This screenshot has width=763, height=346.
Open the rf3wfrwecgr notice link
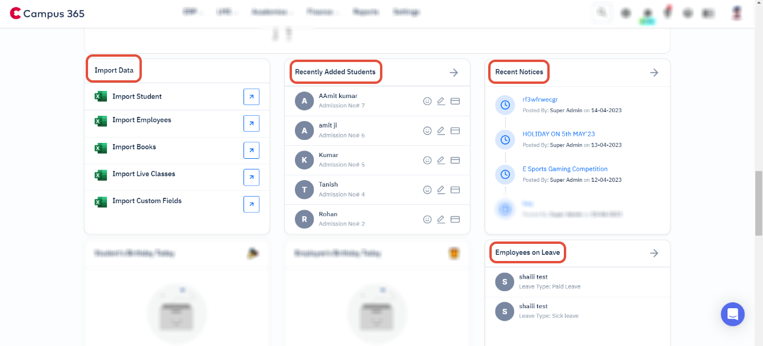540,100
